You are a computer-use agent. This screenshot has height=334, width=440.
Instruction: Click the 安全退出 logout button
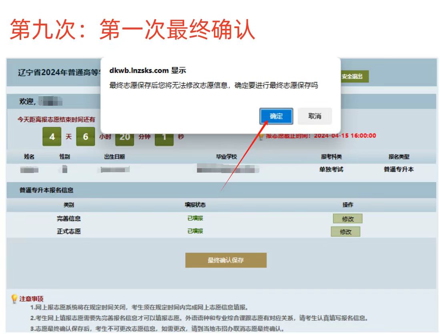click(352, 76)
